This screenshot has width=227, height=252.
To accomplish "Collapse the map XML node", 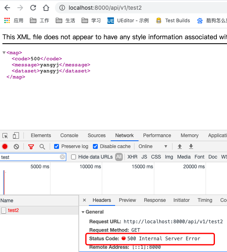I will tap(4, 53).
